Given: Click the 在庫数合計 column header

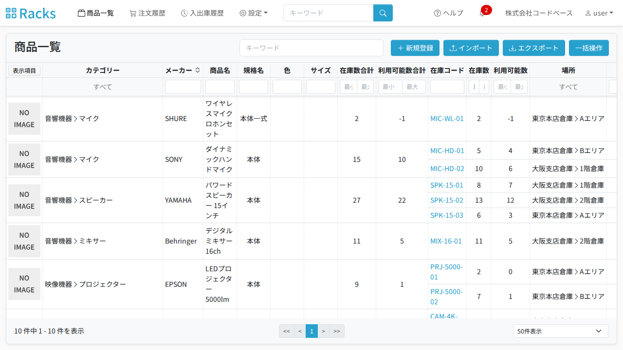Looking at the screenshot, I should tap(357, 70).
